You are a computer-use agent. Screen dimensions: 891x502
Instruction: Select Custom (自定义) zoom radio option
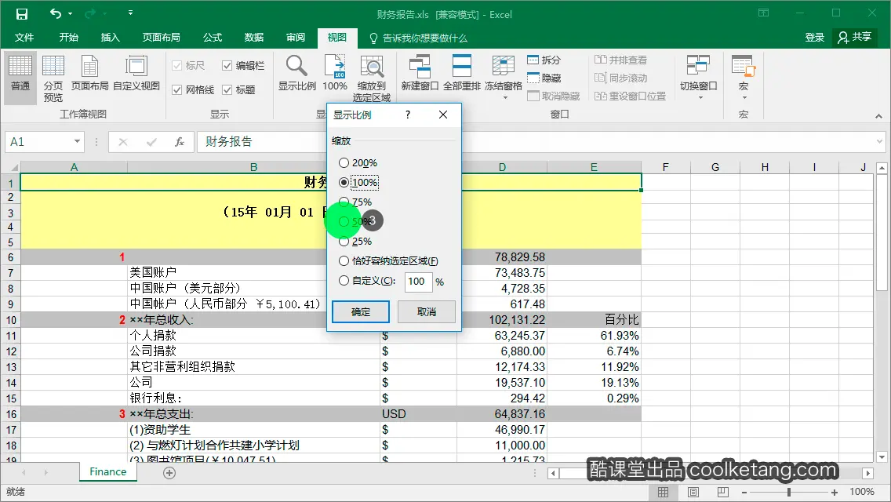(x=344, y=280)
